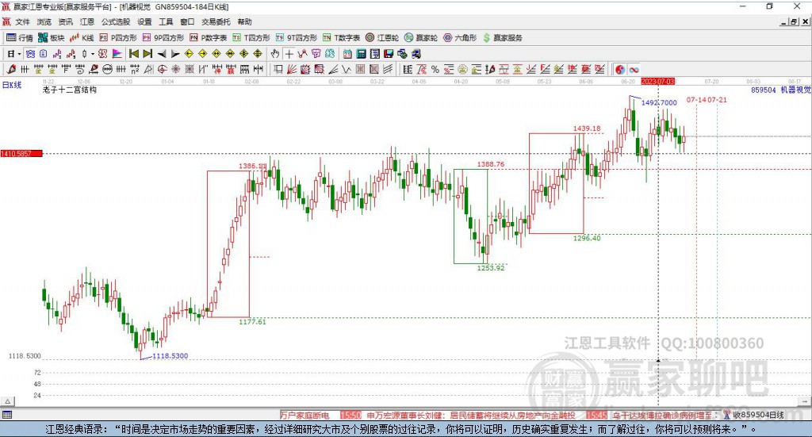Open the P四方形 tool

pyautogui.click(x=118, y=38)
